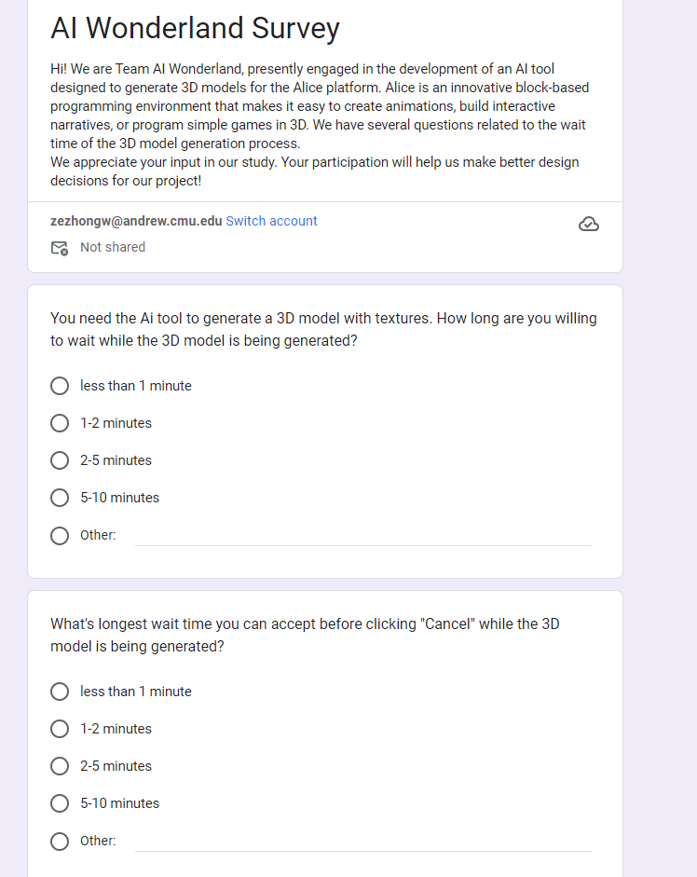697x877 pixels.
Task: Choose '1-2 minutes' for 3D model wait question
Action: point(60,423)
